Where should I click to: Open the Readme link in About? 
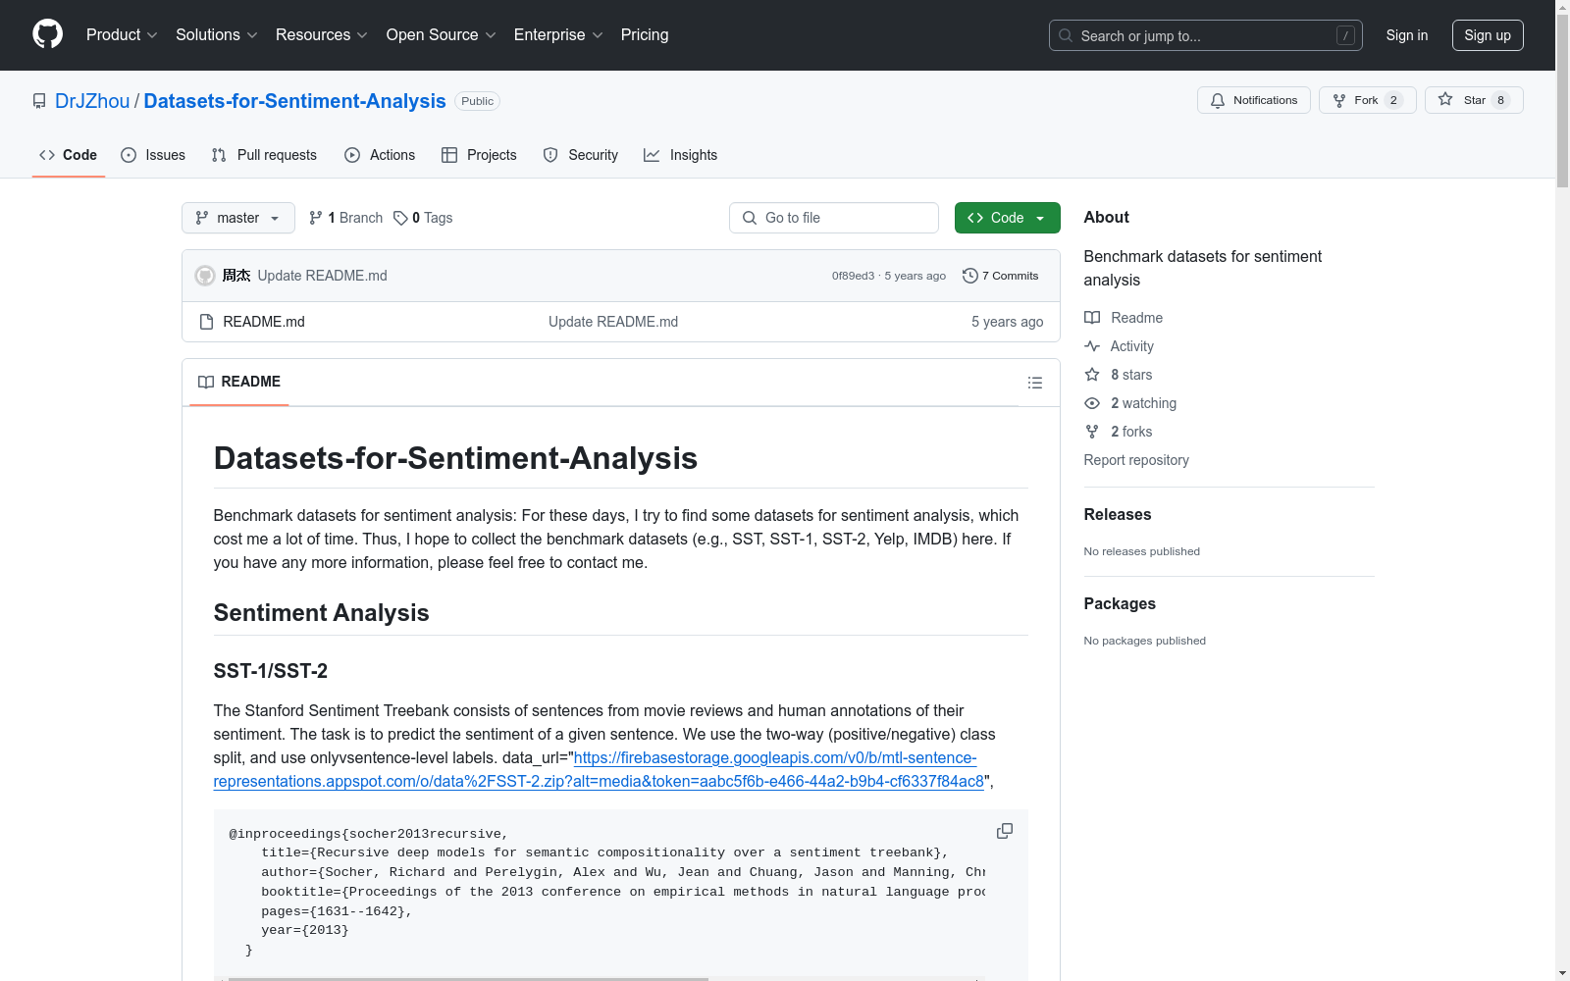[x=1124, y=318]
